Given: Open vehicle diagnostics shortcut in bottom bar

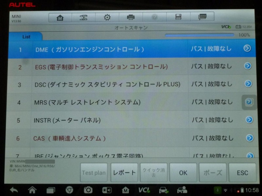Looking at the screenshot, I should pyautogui.click(x=163, y=190).
